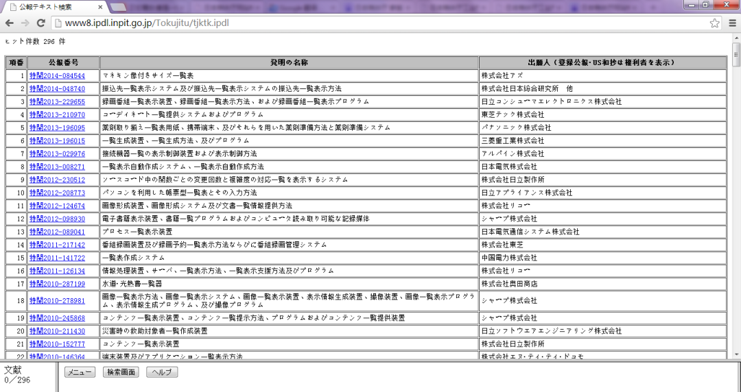Select applicant 中国電力株式会社
Image resolution: width=741 pixels, height=392 pixels.
(x=509, y=258)
